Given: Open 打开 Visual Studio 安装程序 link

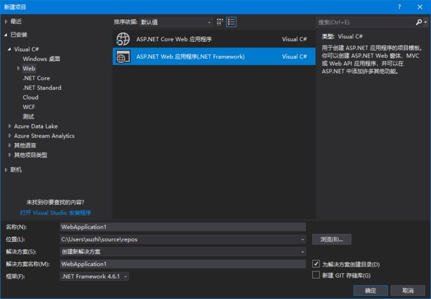Looking at the screenshot, I should 55,213.
